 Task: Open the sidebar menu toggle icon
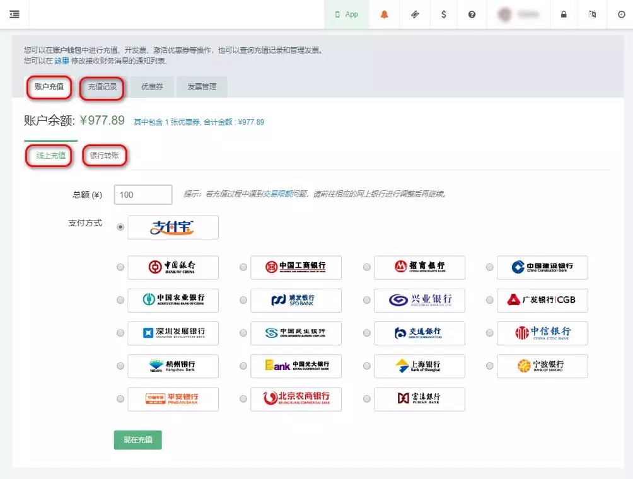15,14
